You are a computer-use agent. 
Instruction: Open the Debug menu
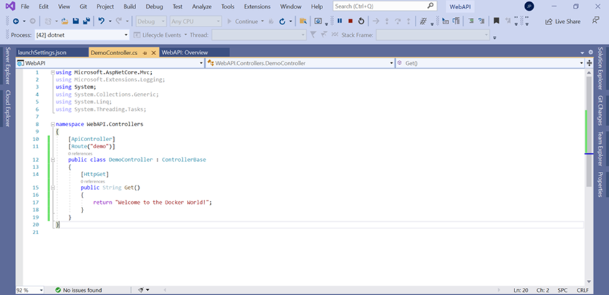click(154, 6)
